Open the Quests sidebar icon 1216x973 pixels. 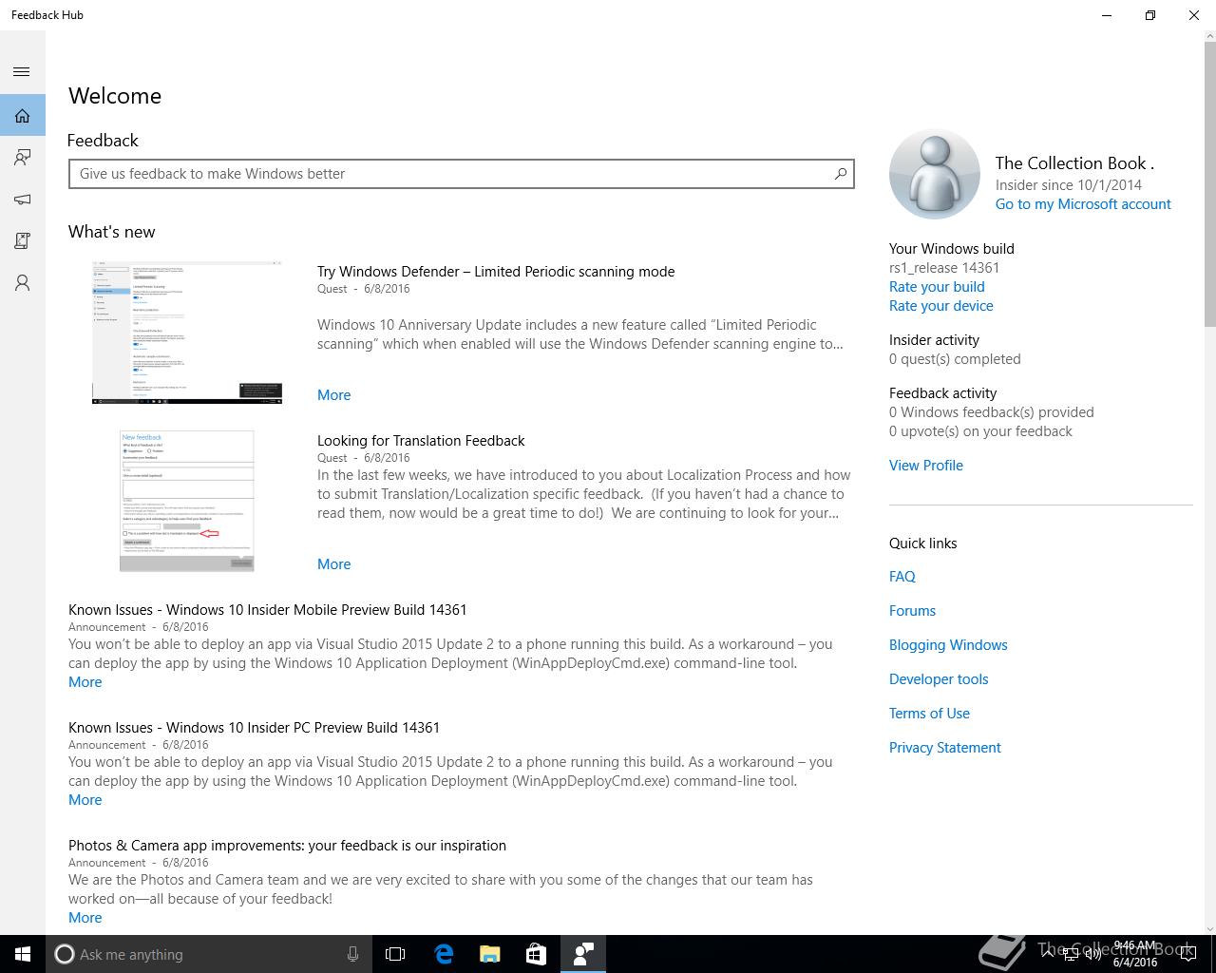pyautogui.click(x=22, y=241)
